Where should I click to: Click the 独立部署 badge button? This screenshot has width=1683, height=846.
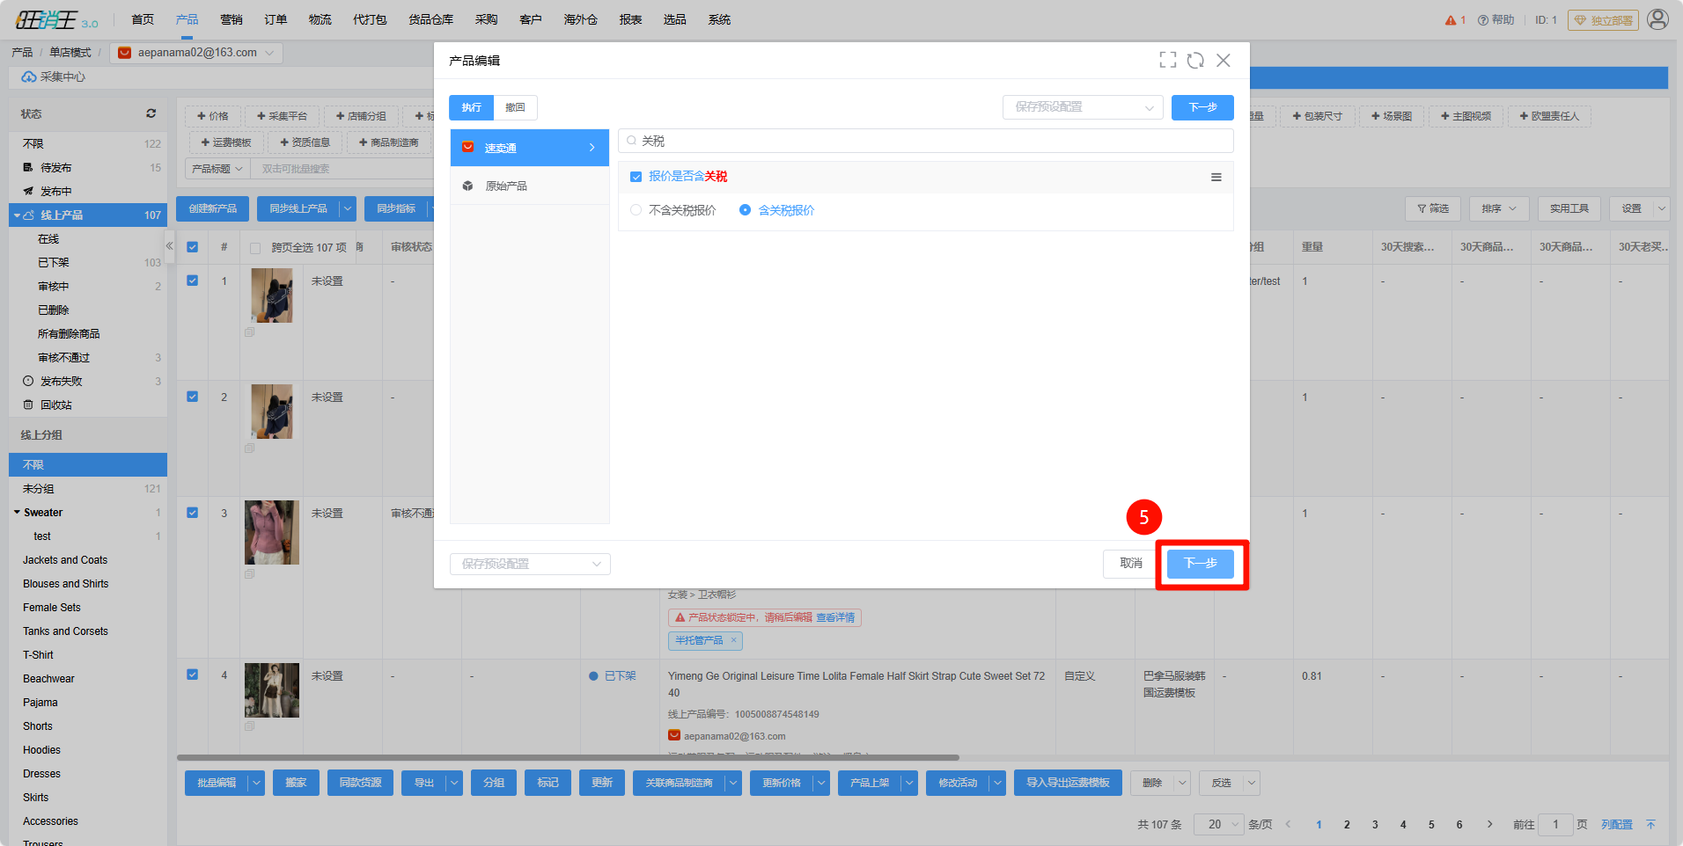(x=1603, y=20)
